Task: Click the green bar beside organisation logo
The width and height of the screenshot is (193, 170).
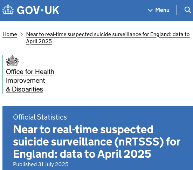Action: click(3, 74)
